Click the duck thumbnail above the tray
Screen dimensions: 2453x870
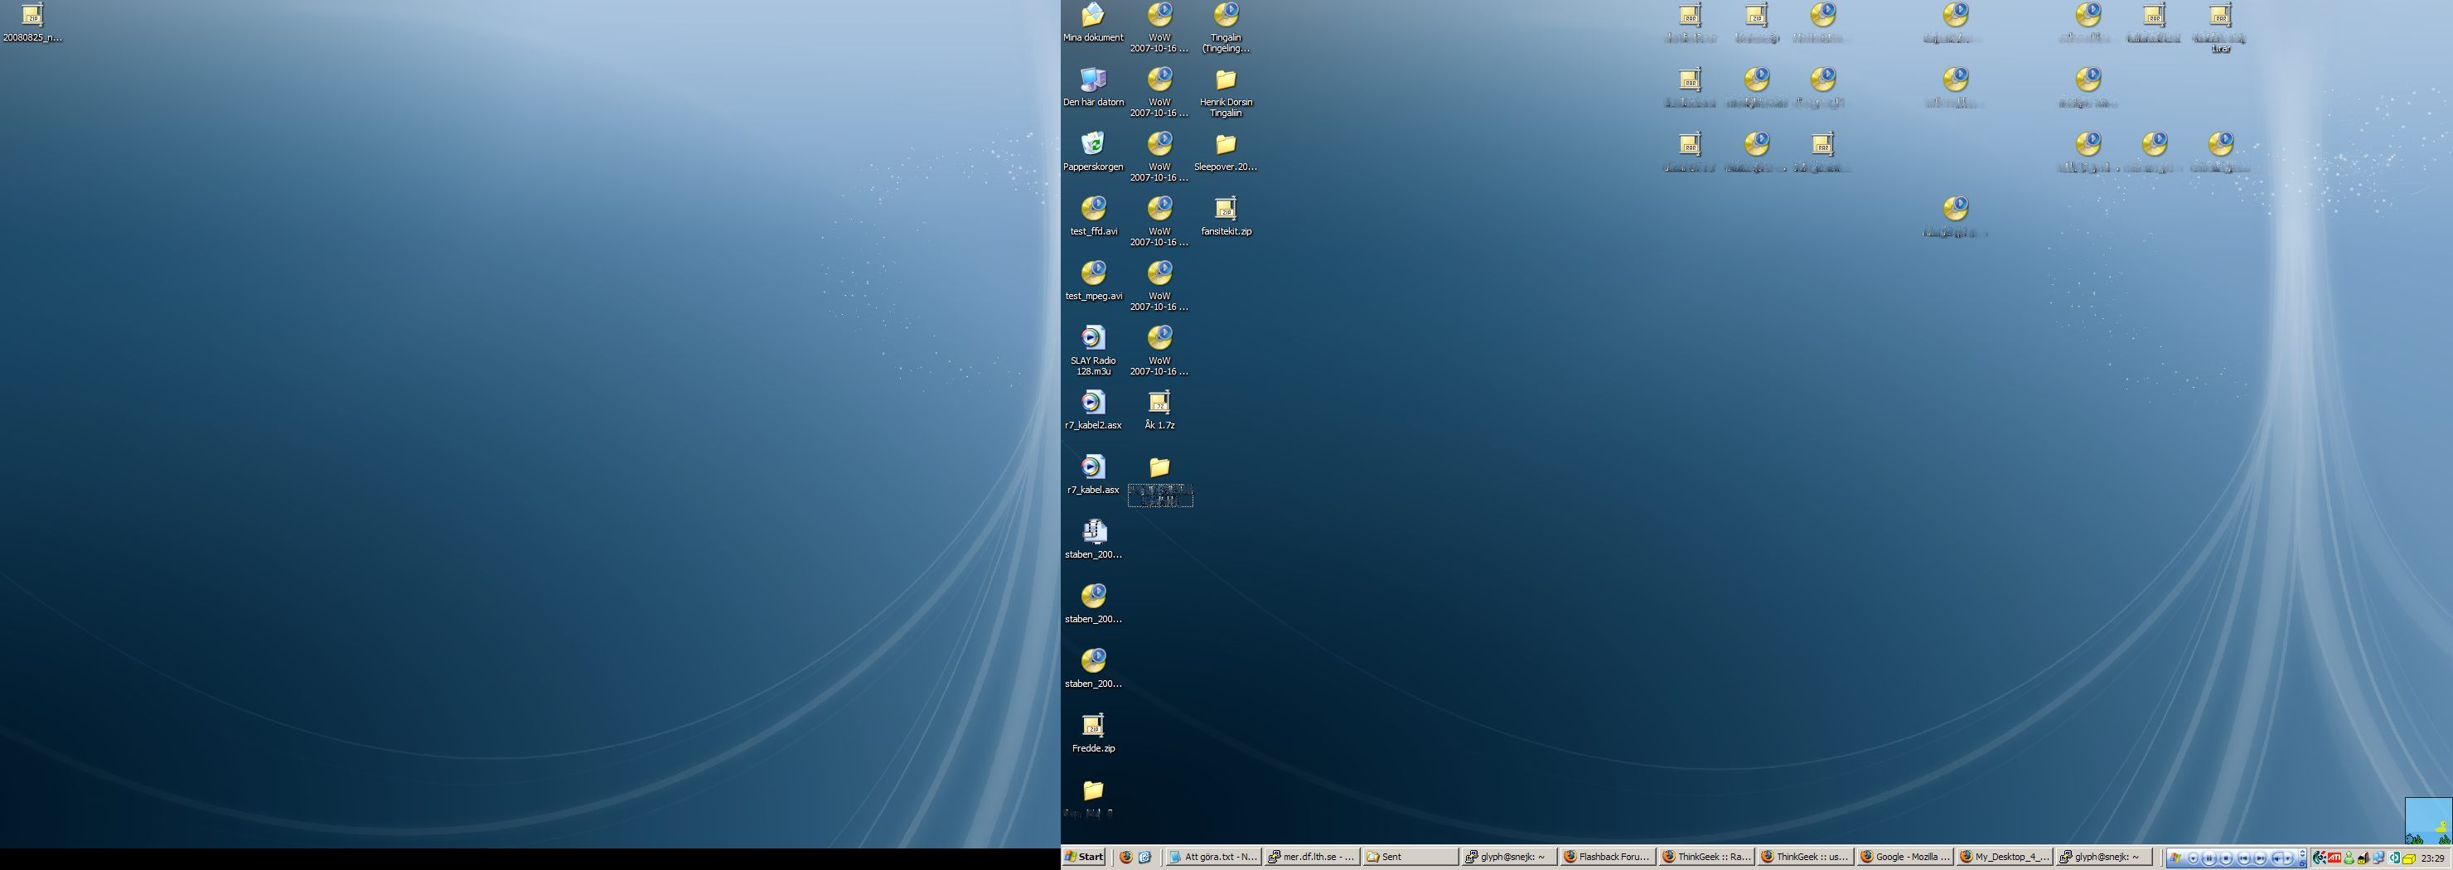tap(2428, 821)
